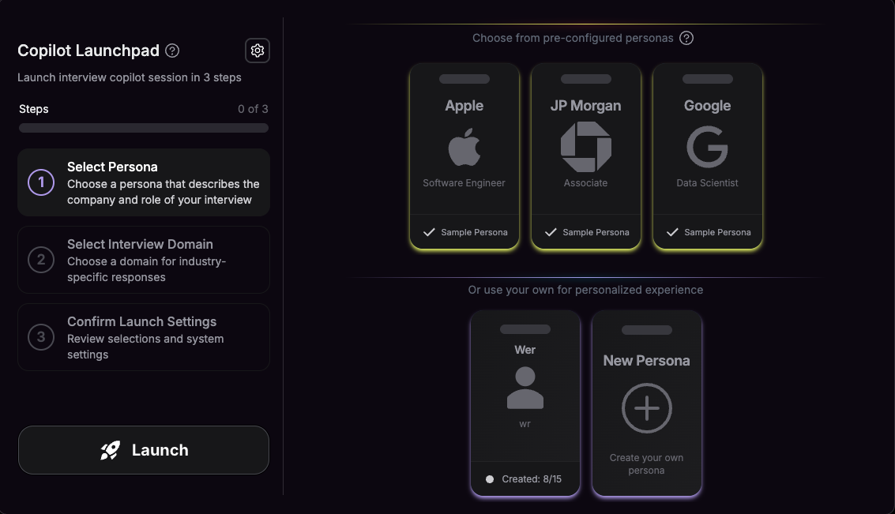Click the Google G logo
Image resolution: width=895 pixels, height=514 pixels.
point(707,147)
